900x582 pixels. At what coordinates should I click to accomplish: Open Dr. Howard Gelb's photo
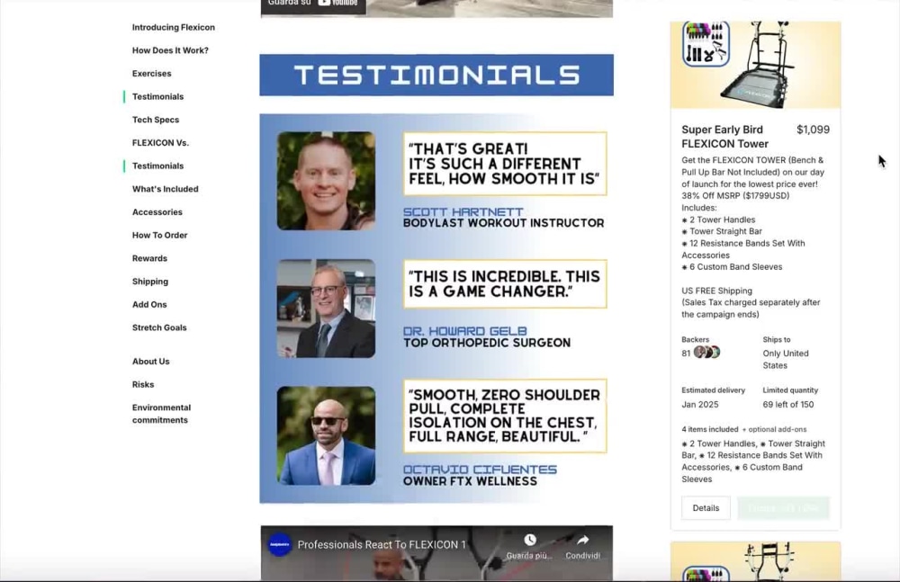326,309
